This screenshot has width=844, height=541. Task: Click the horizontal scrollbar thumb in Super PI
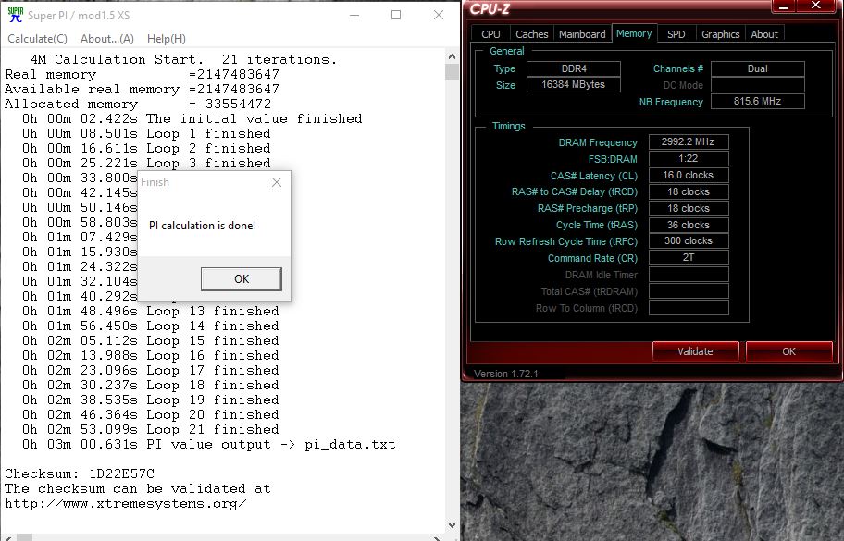pos(24,538)
